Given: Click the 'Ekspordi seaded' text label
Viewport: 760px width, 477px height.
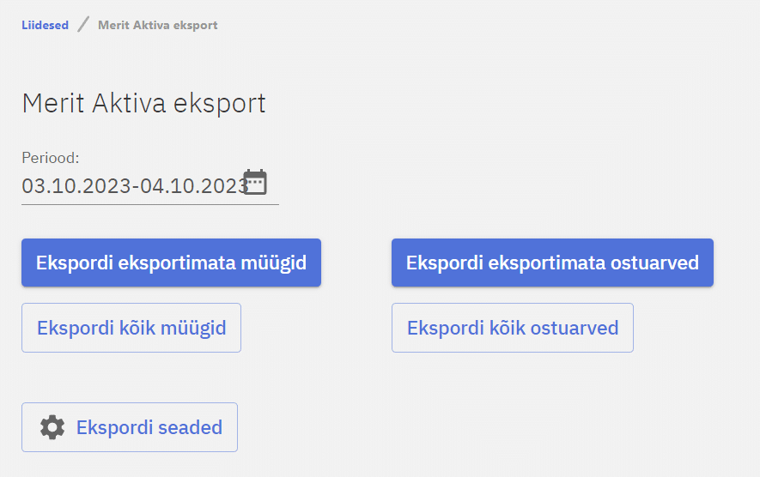Looking at the screenshot, I should [149, 427].
